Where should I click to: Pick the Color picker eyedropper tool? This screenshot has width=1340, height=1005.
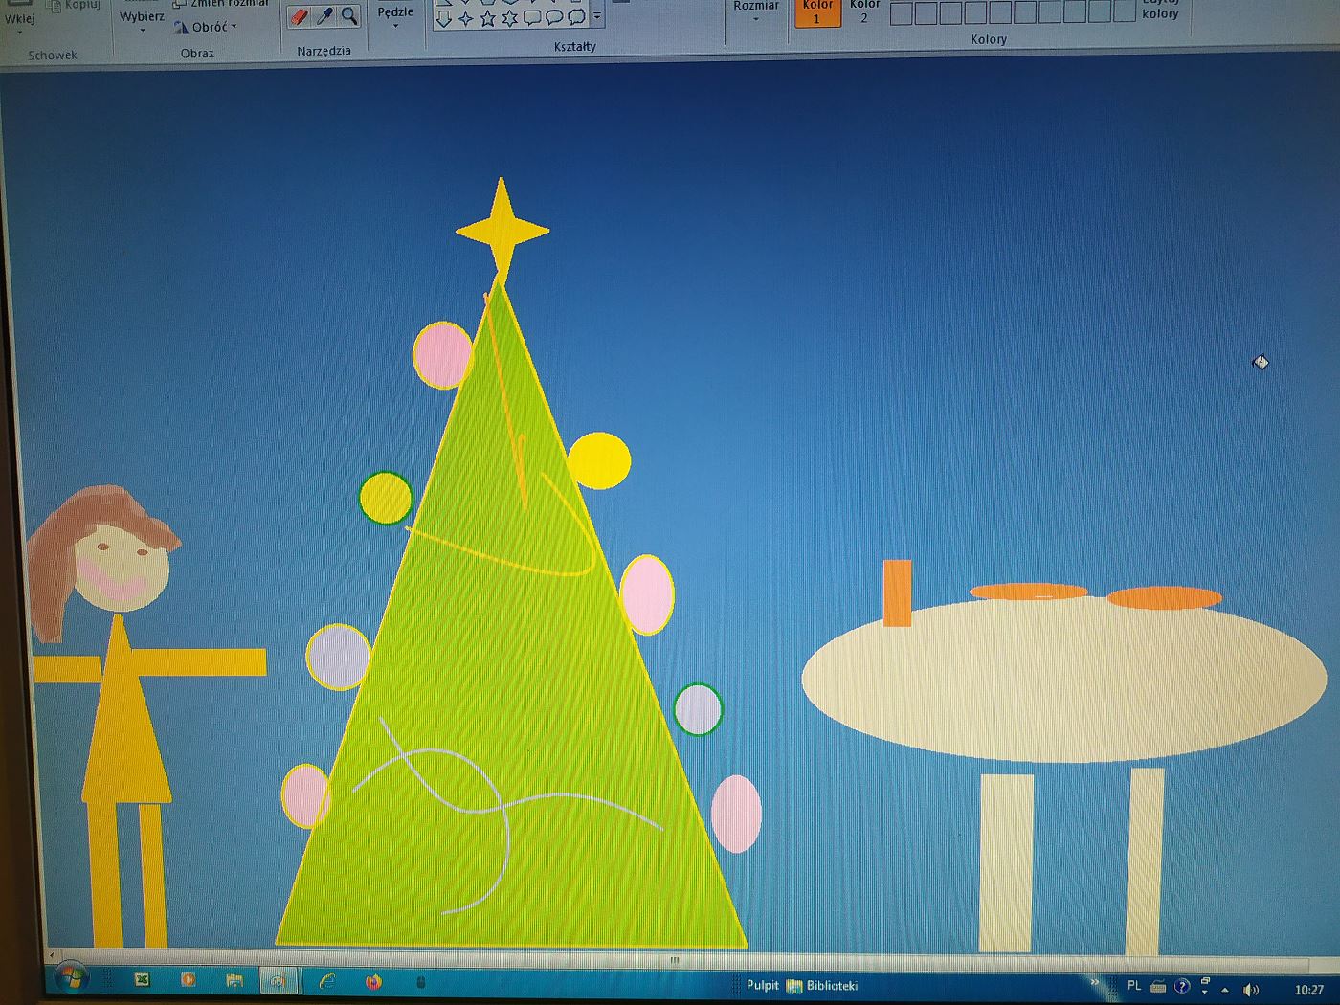click(325, 15)
